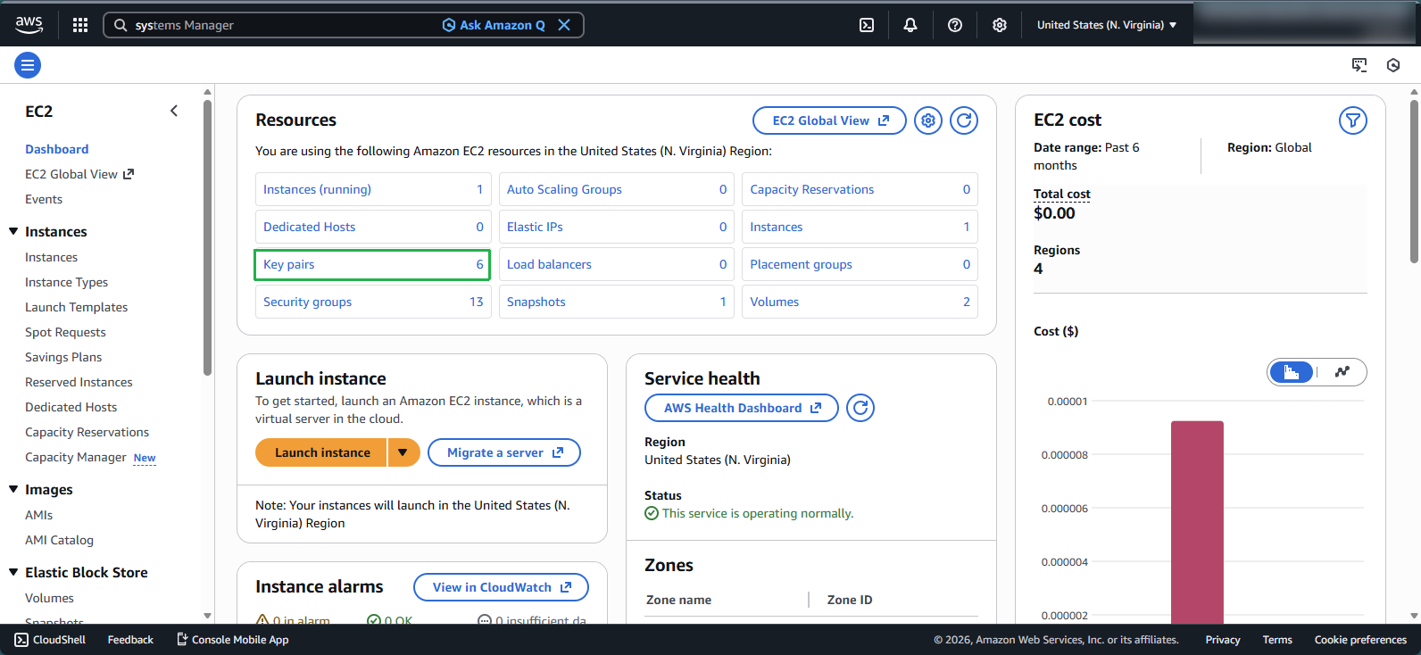
Task: Open Spot Requests in sidebar
Action: pos(65,332)
